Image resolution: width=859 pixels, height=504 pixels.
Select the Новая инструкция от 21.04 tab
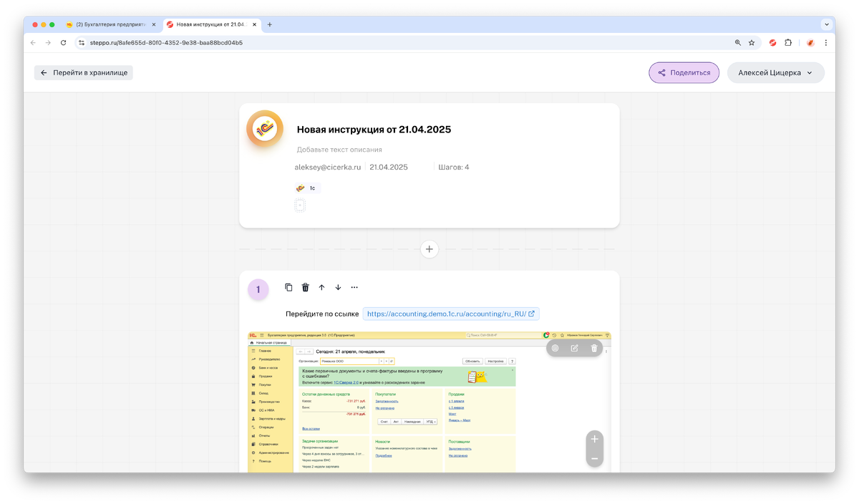pyautogui.click(x=211, y=24)
